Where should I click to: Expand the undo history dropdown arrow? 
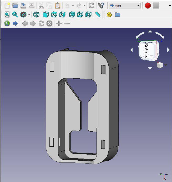point(73,6)
